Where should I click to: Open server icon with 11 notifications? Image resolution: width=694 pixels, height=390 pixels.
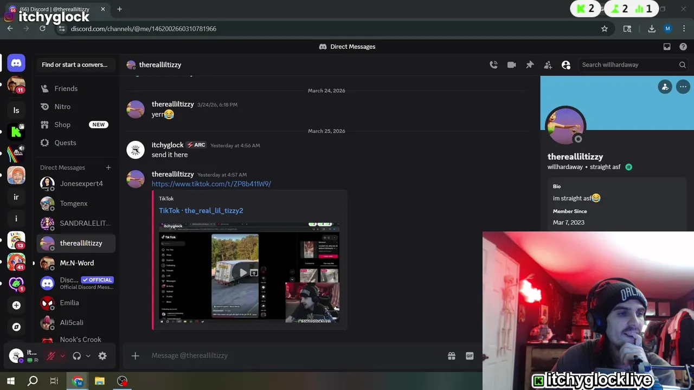tap(16, 85)
